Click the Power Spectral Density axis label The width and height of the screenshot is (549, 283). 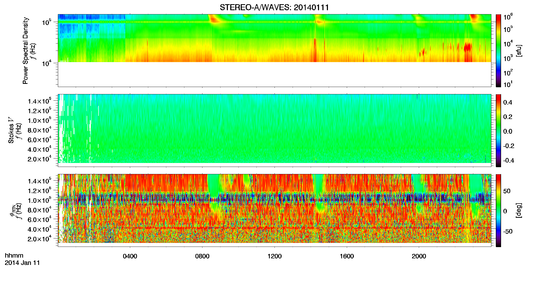[25, 51]
